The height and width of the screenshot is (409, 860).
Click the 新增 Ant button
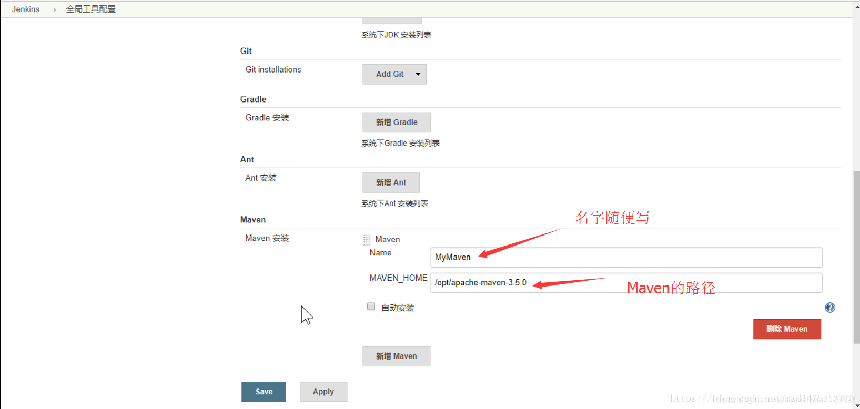[x=391, y=182]
